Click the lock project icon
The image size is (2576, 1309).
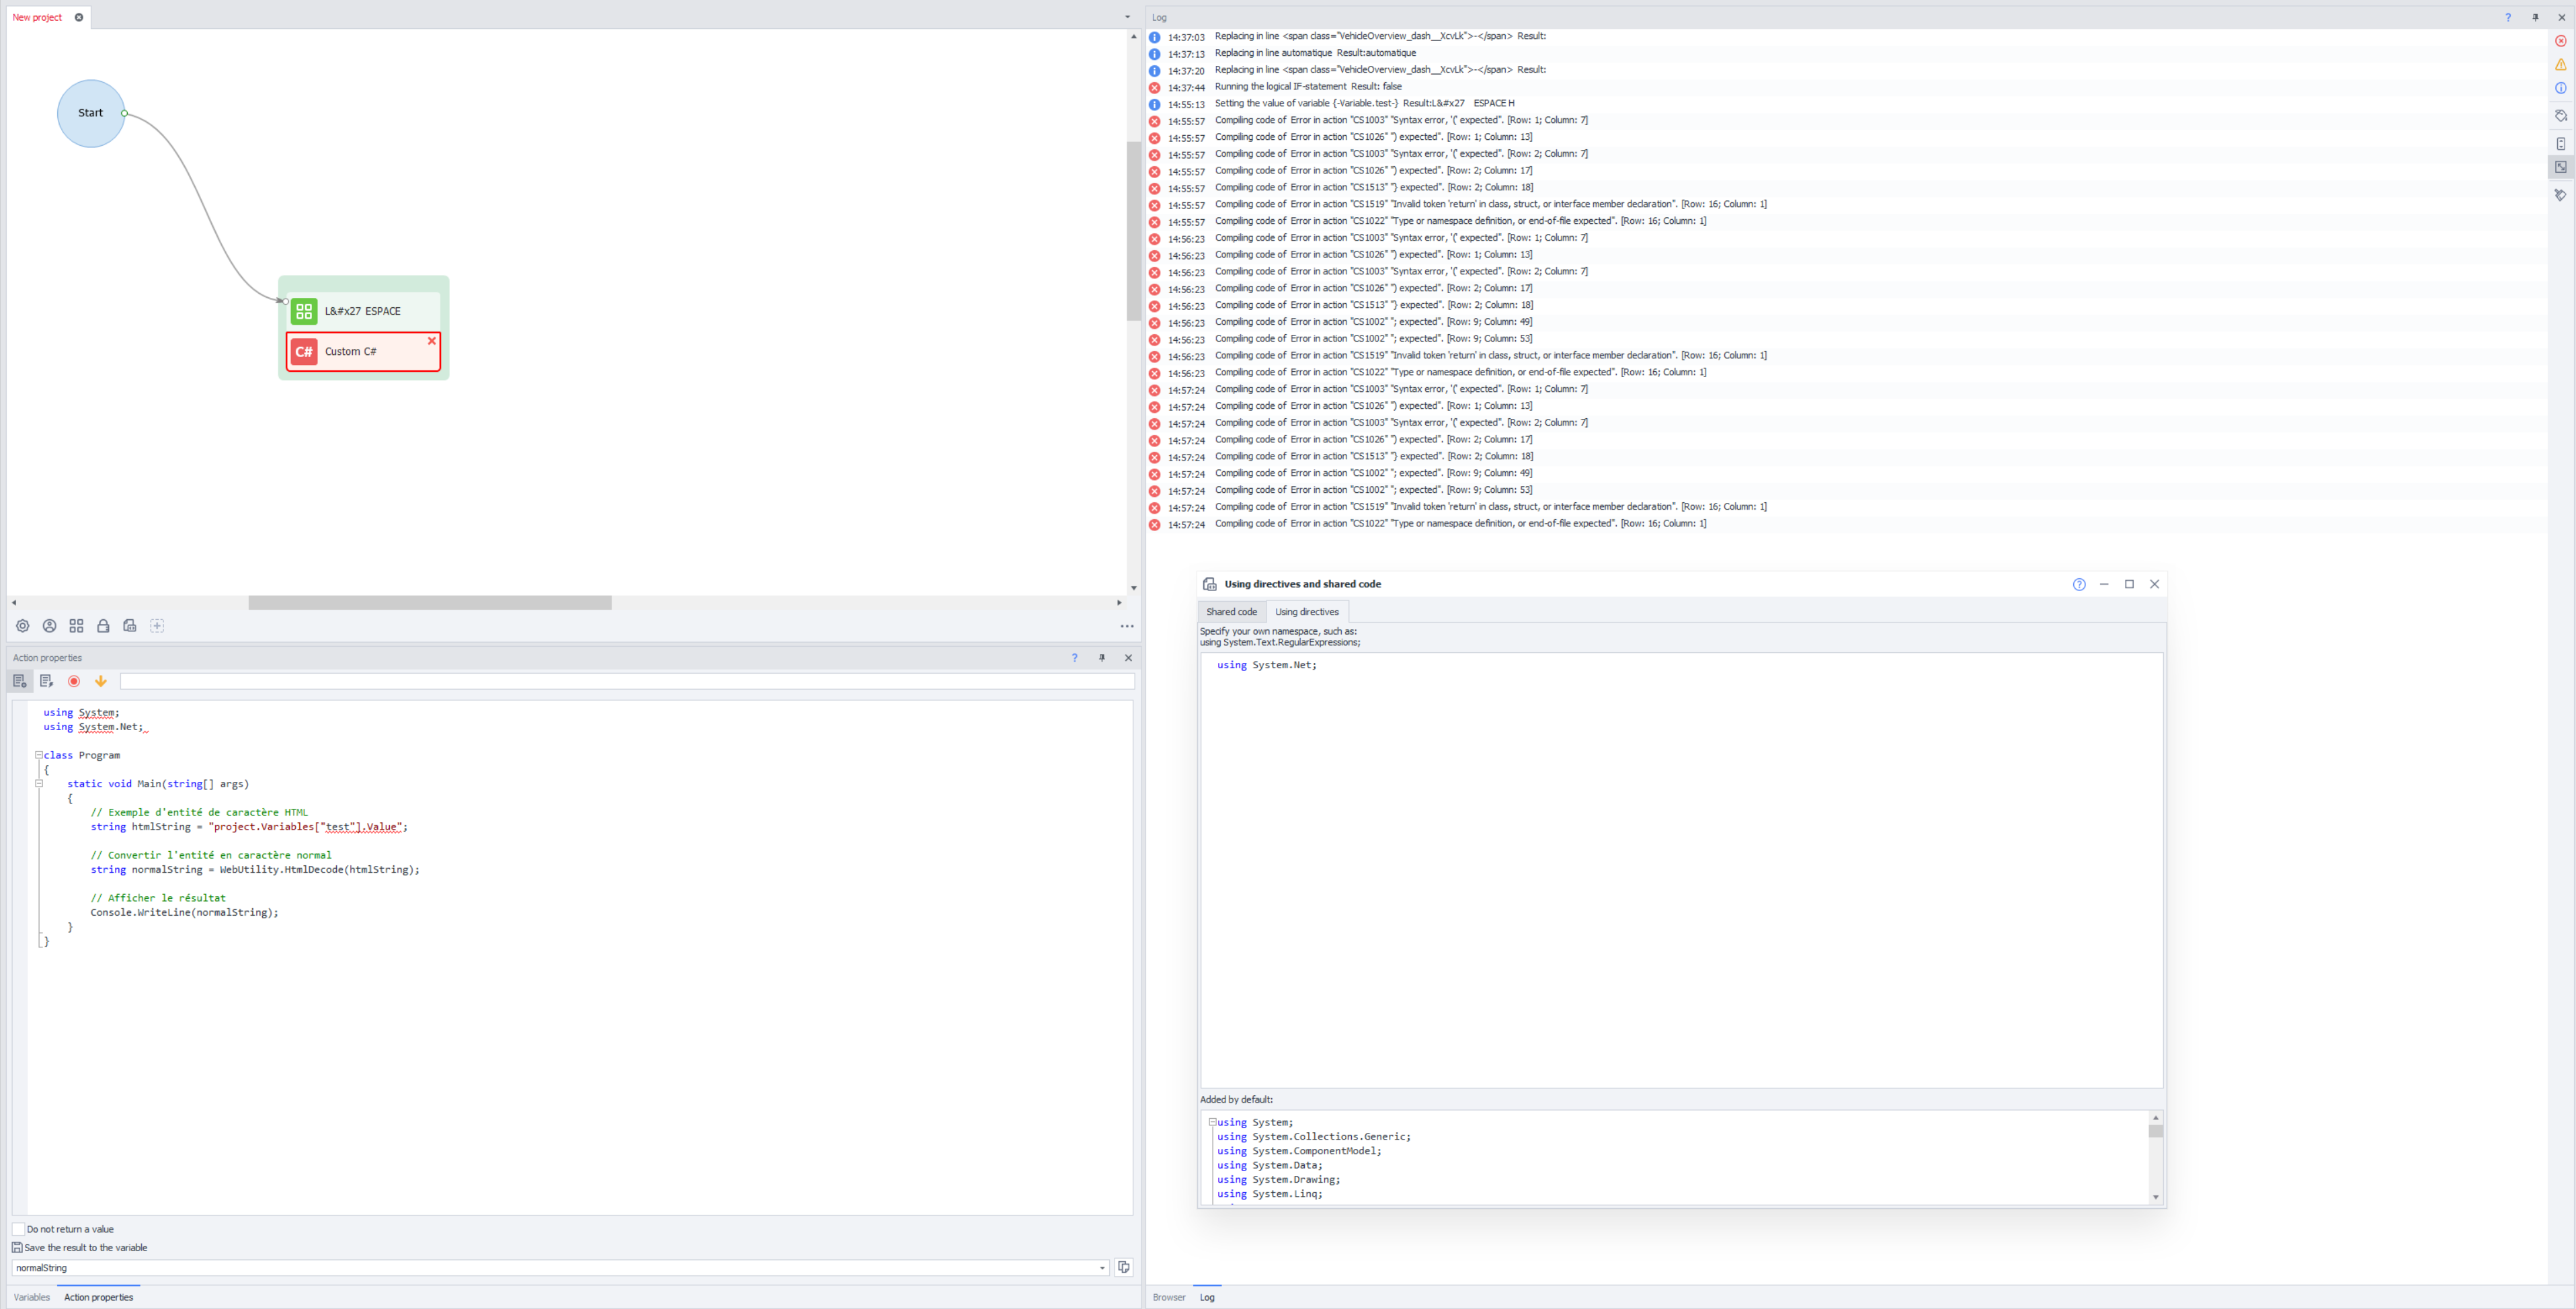tap(103, 626)
